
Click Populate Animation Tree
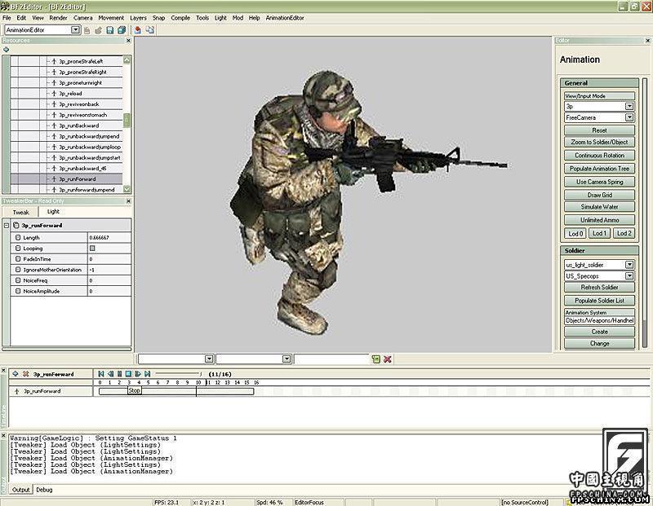(x=599, y=169)
